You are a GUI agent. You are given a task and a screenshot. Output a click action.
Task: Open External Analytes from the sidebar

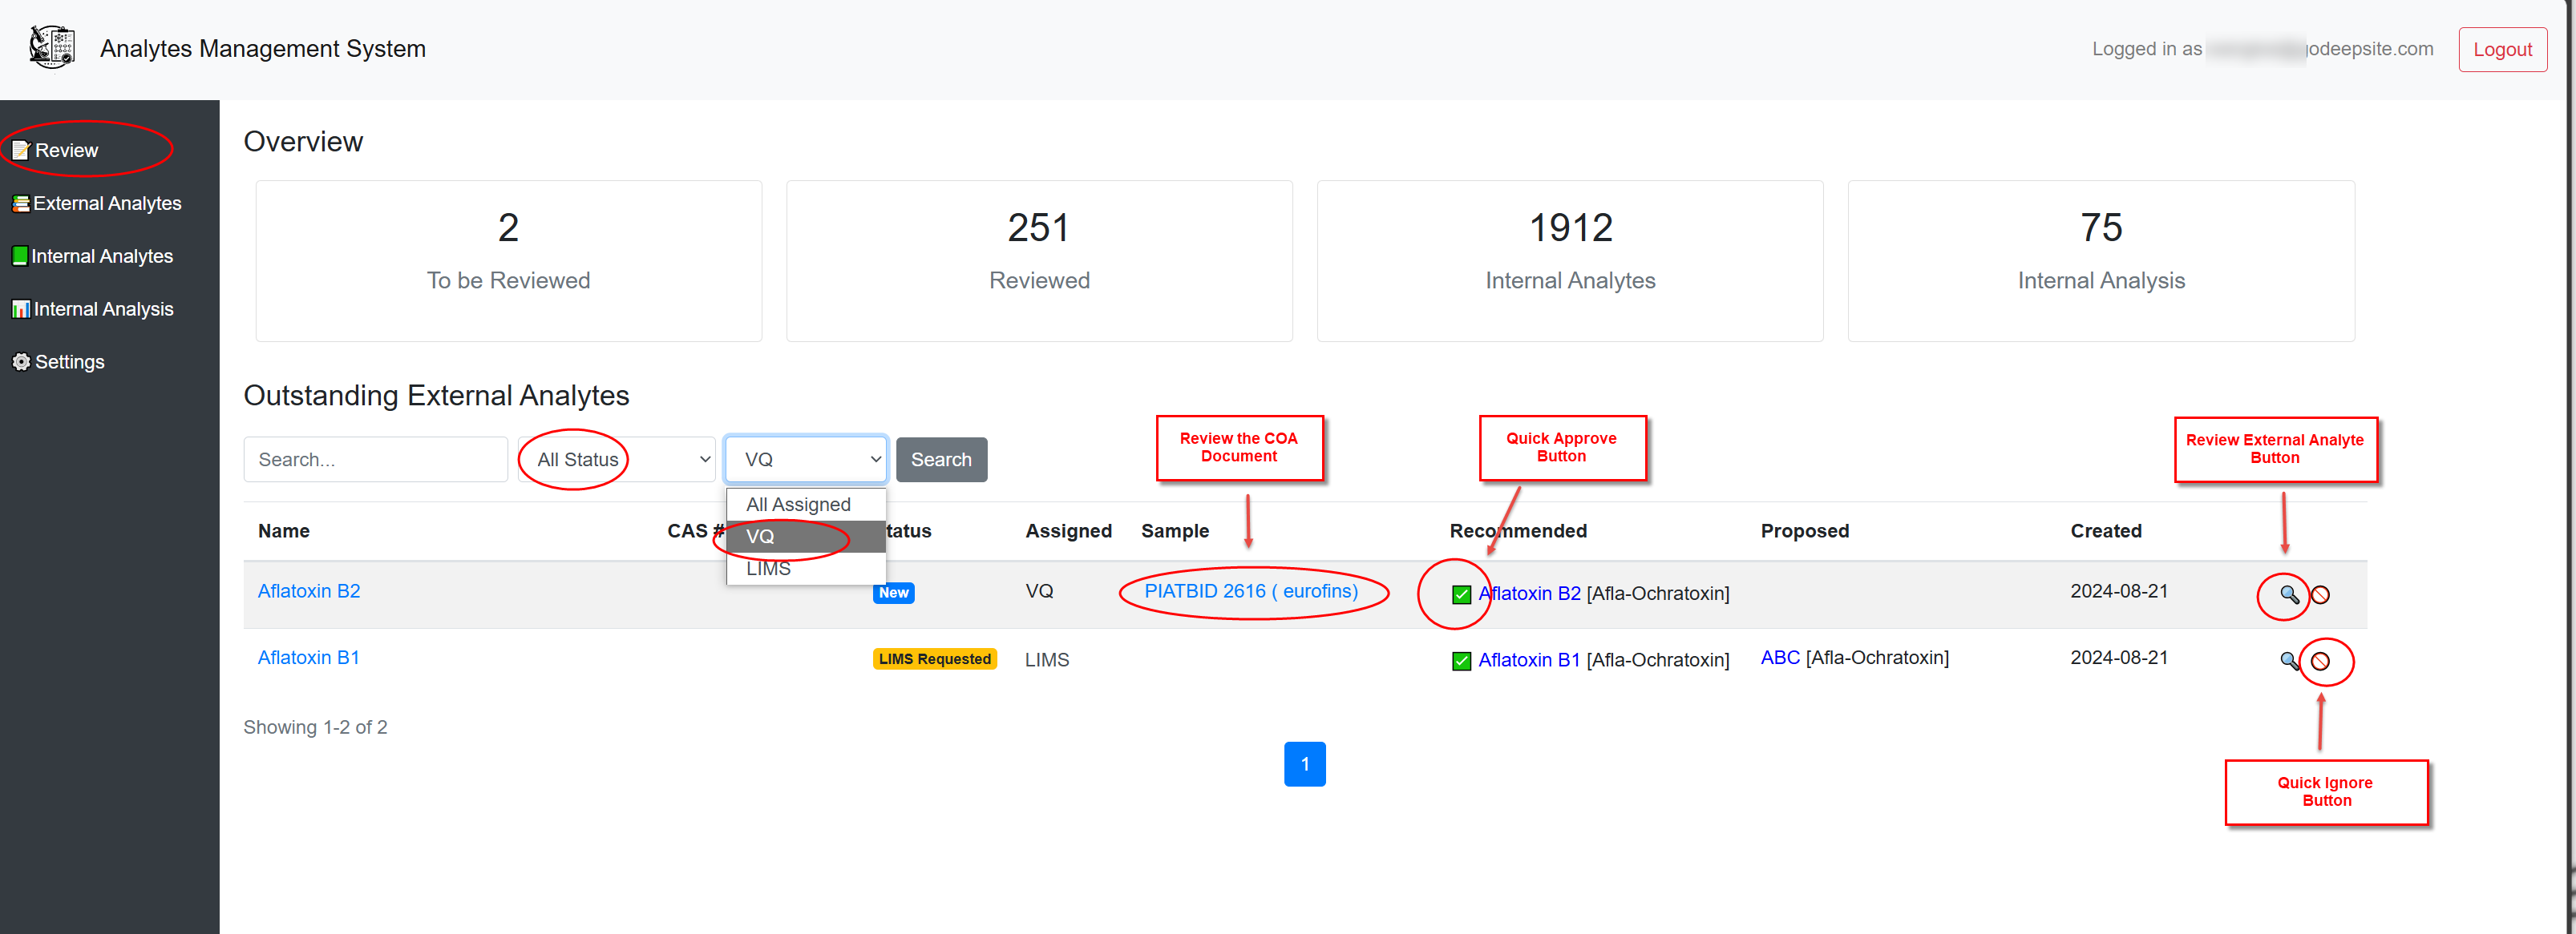click(x=107, y=203)
